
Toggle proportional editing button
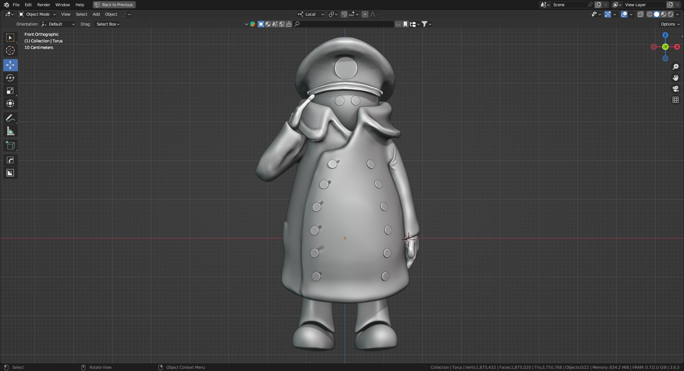point(365,14)
